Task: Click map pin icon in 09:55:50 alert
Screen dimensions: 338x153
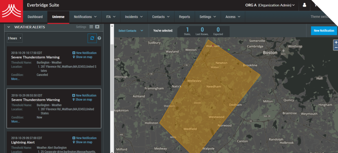Action: pyautogui.click(x=74, y=99)
